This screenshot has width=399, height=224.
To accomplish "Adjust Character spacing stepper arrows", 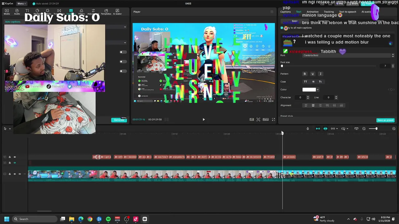I will coord(308,97).
